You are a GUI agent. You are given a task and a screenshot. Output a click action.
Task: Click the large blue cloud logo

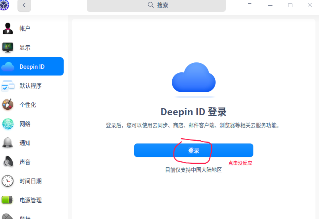194,78
